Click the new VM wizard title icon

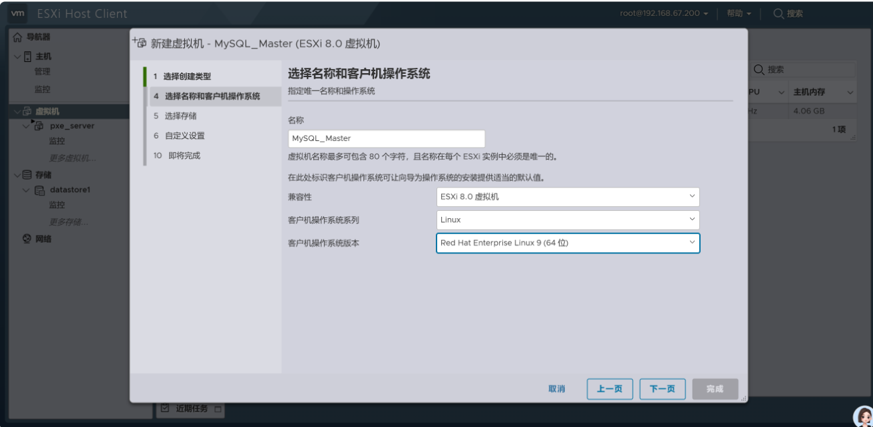[139, 43]
